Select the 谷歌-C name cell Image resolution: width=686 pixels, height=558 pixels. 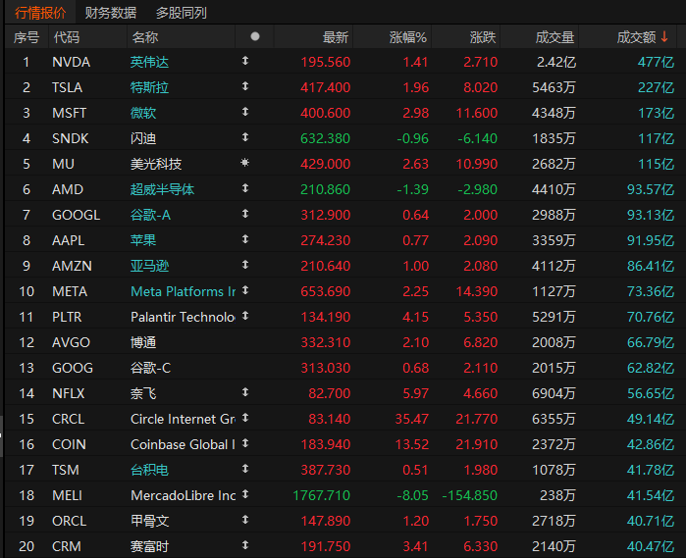[x=150, y=368]
